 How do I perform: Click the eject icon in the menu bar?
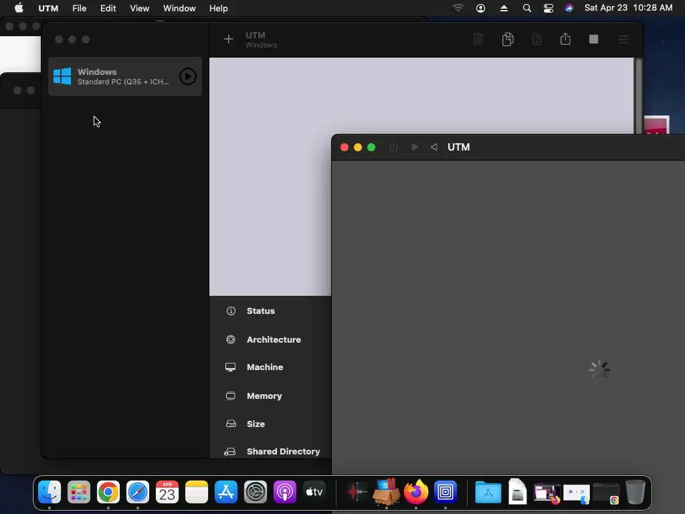pos(504,8)
